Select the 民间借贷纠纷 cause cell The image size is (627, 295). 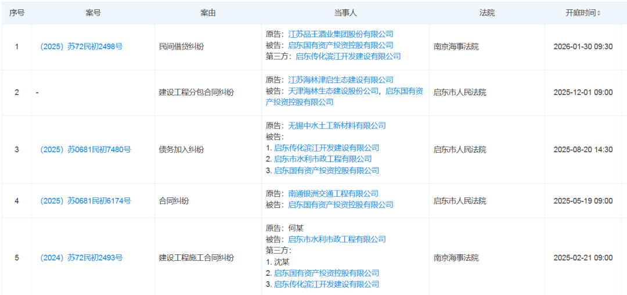182,47
